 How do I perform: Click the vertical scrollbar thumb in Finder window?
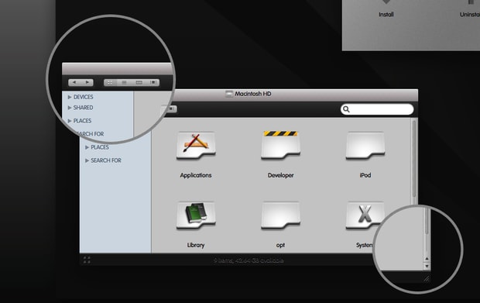pos(414,159)
